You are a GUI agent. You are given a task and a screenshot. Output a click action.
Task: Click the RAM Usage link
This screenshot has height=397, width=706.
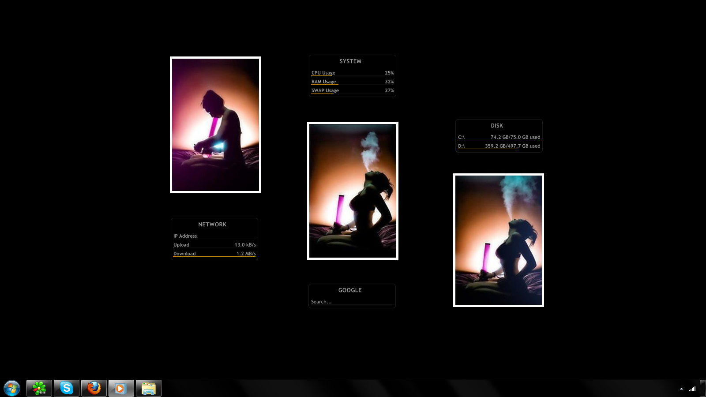click(324, 82)
